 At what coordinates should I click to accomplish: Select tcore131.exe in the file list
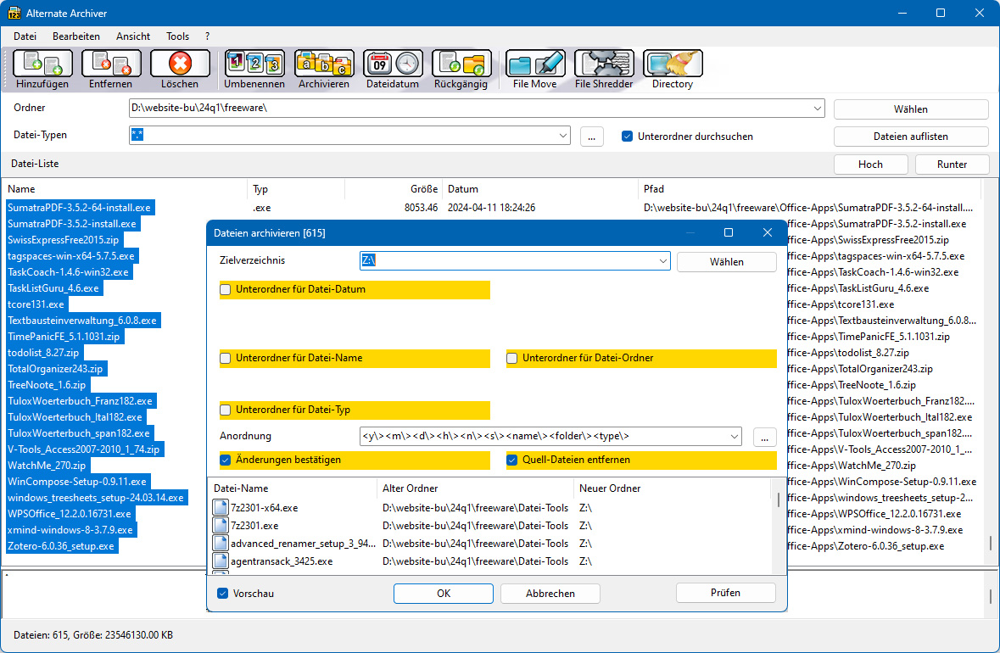point(36,304)
